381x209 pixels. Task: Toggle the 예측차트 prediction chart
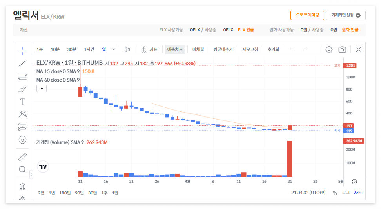175,49
